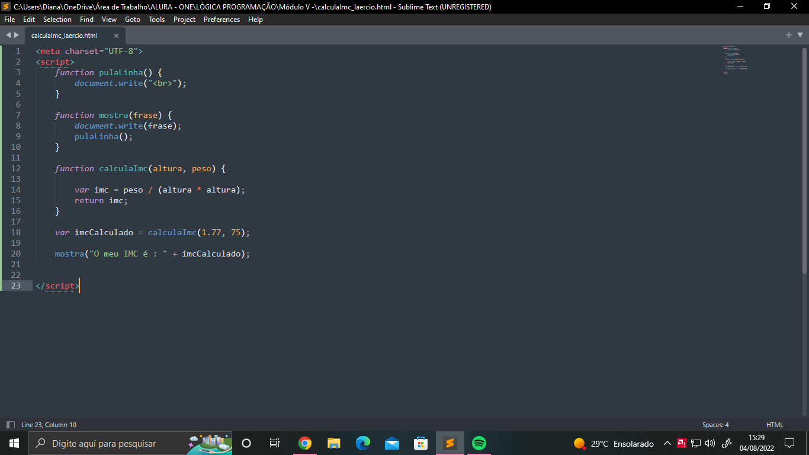Open the File menu
809x455 pixels.
[9, 20]
